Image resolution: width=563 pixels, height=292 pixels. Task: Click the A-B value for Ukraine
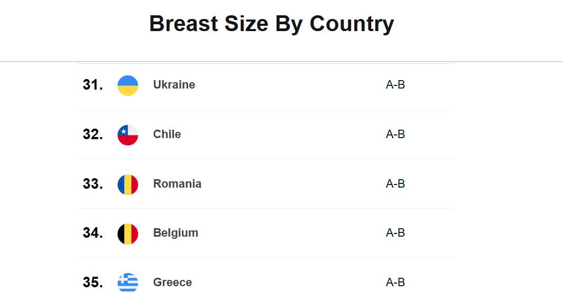tap(395, 85)
